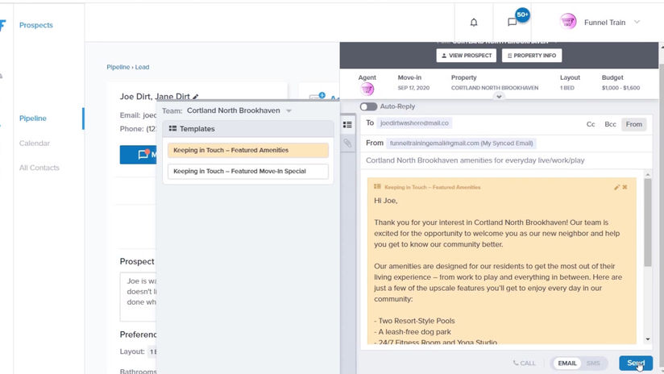Click Property Info button

532,56
